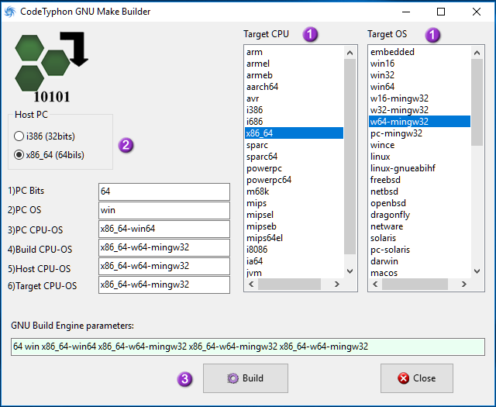Select 'arm' in Target CPU list
Viewport: 496px width, 407px height.
click(x=294, y=52)
